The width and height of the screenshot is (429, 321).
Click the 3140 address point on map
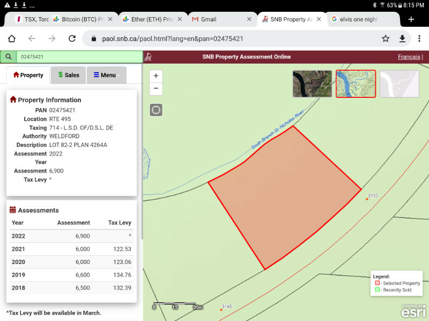click(x=221, y=310)
